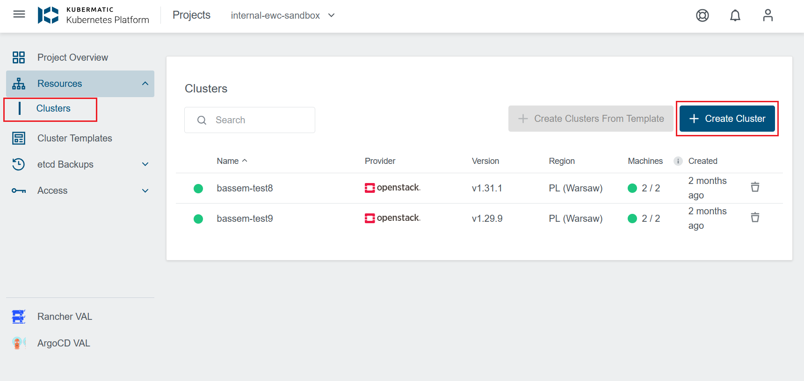Click the plus icon on Create Cluster

[694, 119]
